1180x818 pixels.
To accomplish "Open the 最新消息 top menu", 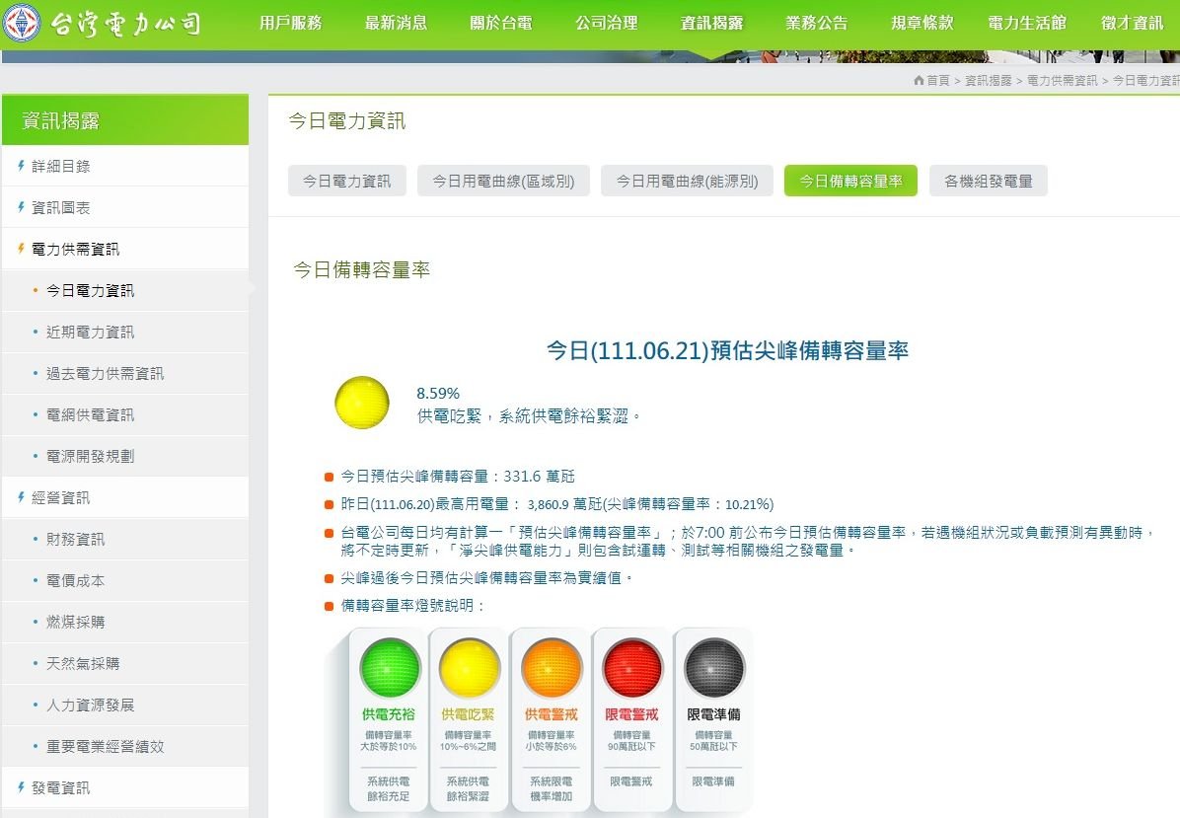I will [396, 24].
